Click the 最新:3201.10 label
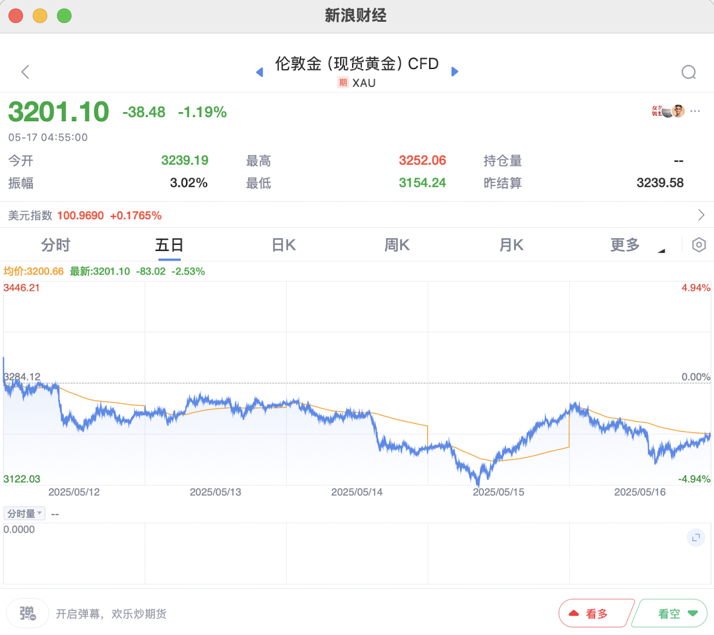 pos(100,271)
